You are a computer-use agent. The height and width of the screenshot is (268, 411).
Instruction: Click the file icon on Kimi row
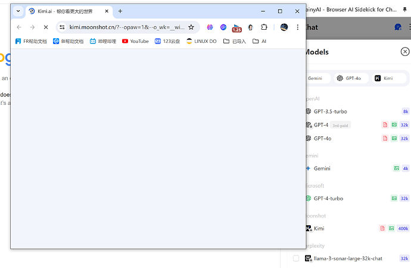[x=382, y=229]
